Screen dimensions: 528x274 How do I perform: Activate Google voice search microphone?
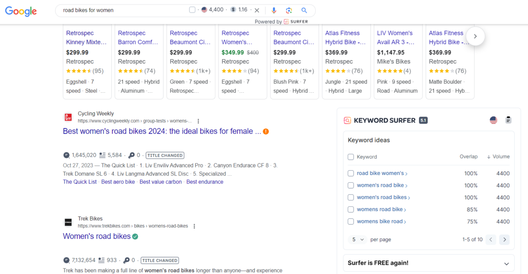pos(274,10)
